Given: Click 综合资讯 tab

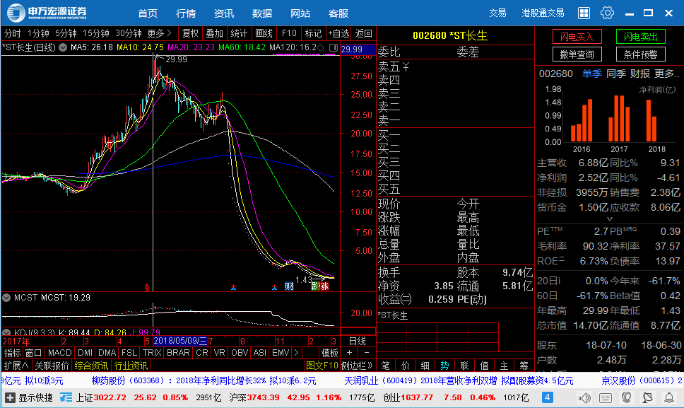Looking at the screenshot, I should click(x=90, y=366).
